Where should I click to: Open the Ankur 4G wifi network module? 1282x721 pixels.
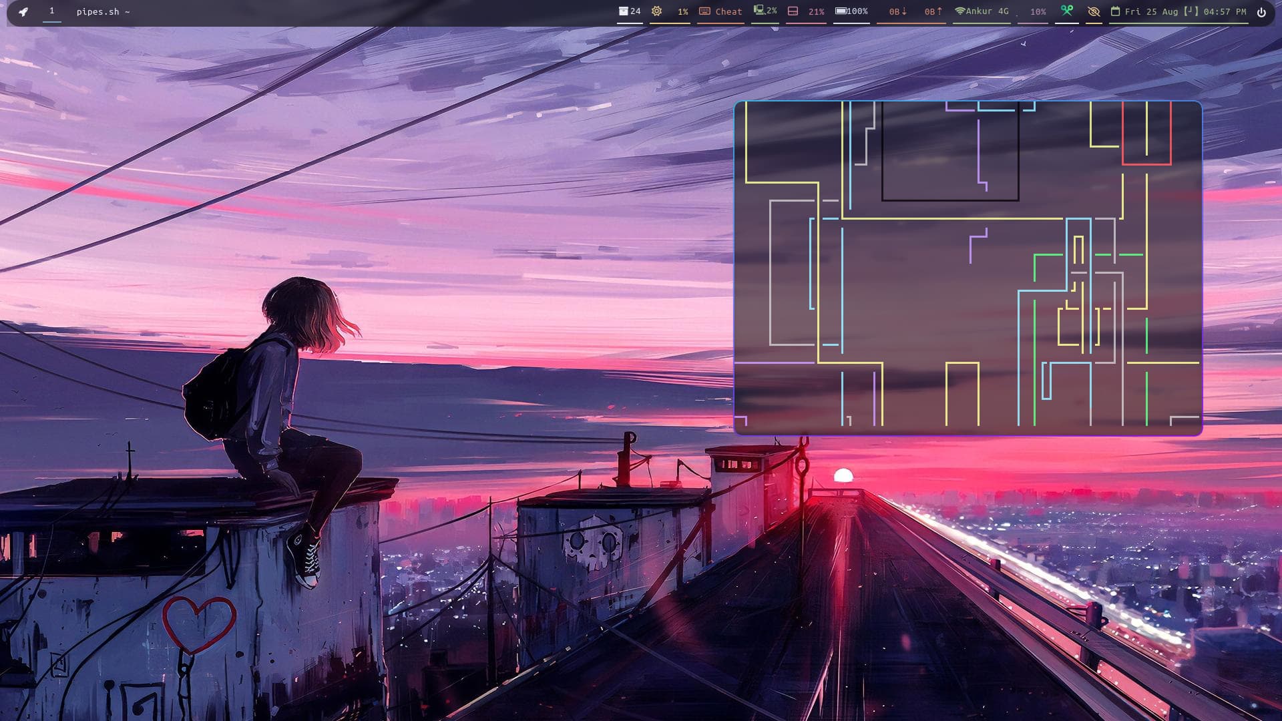coord(982,11)
